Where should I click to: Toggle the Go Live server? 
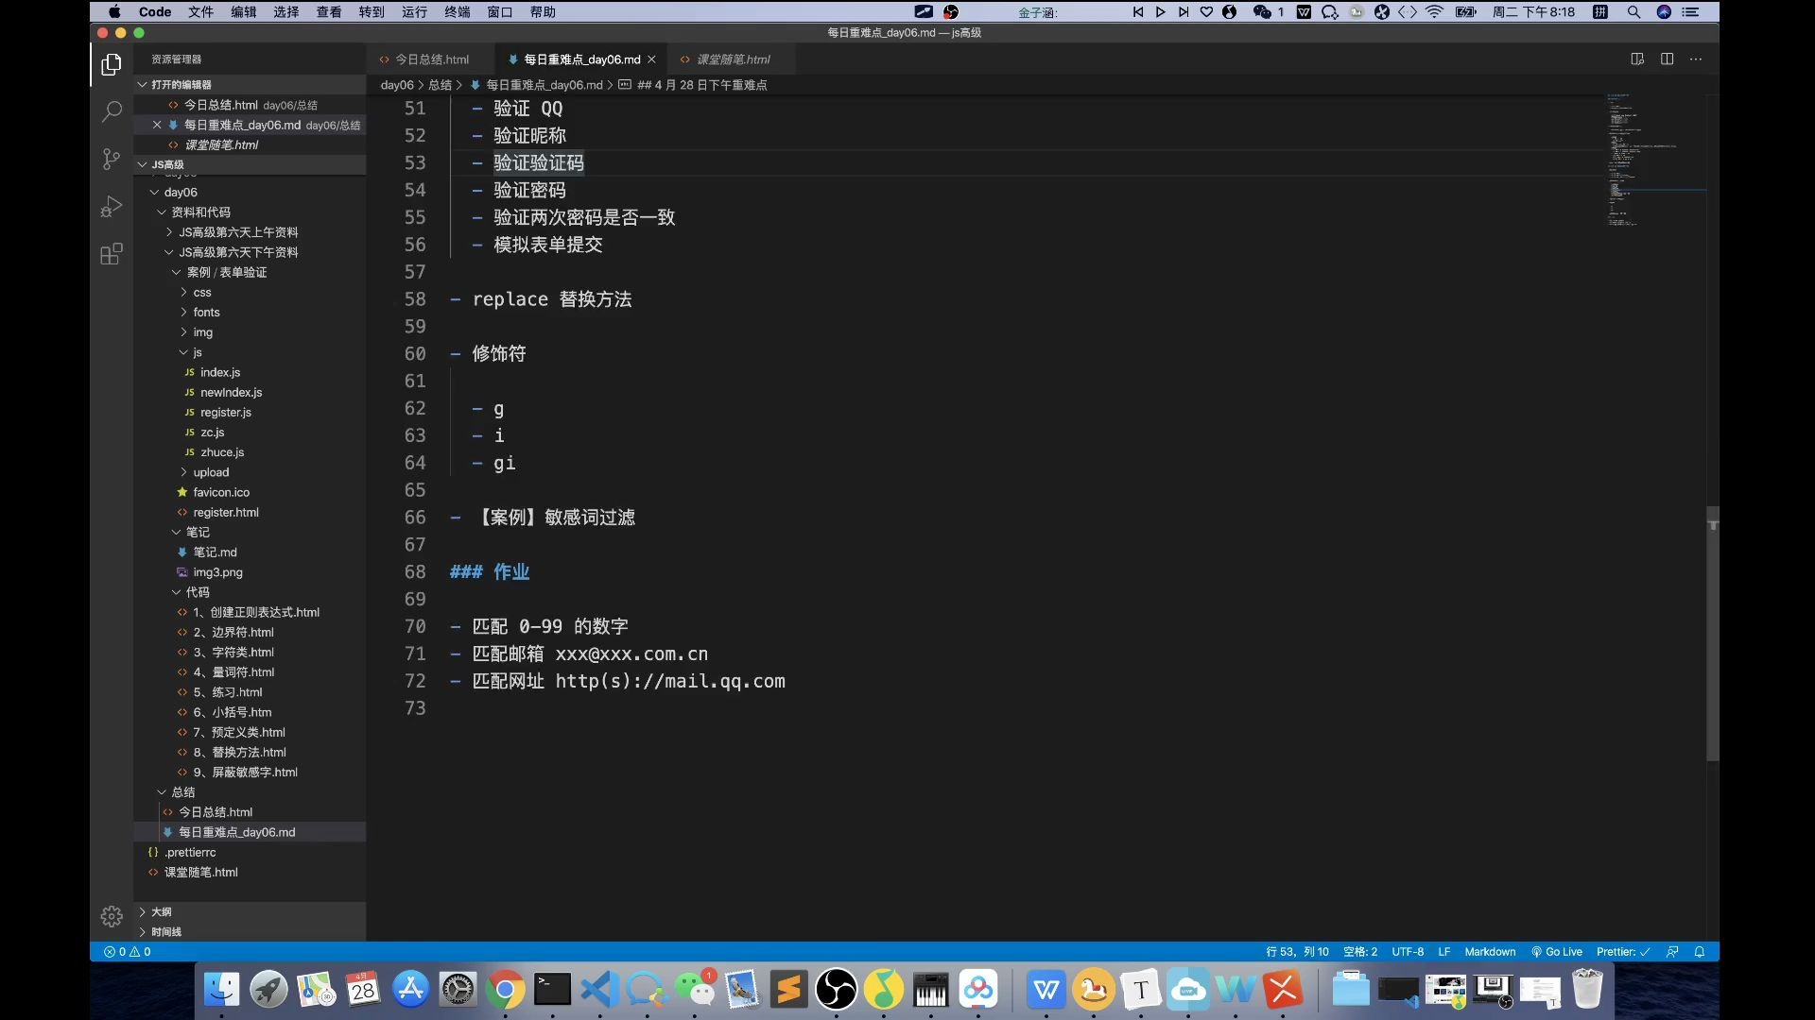pos(1556,952)
